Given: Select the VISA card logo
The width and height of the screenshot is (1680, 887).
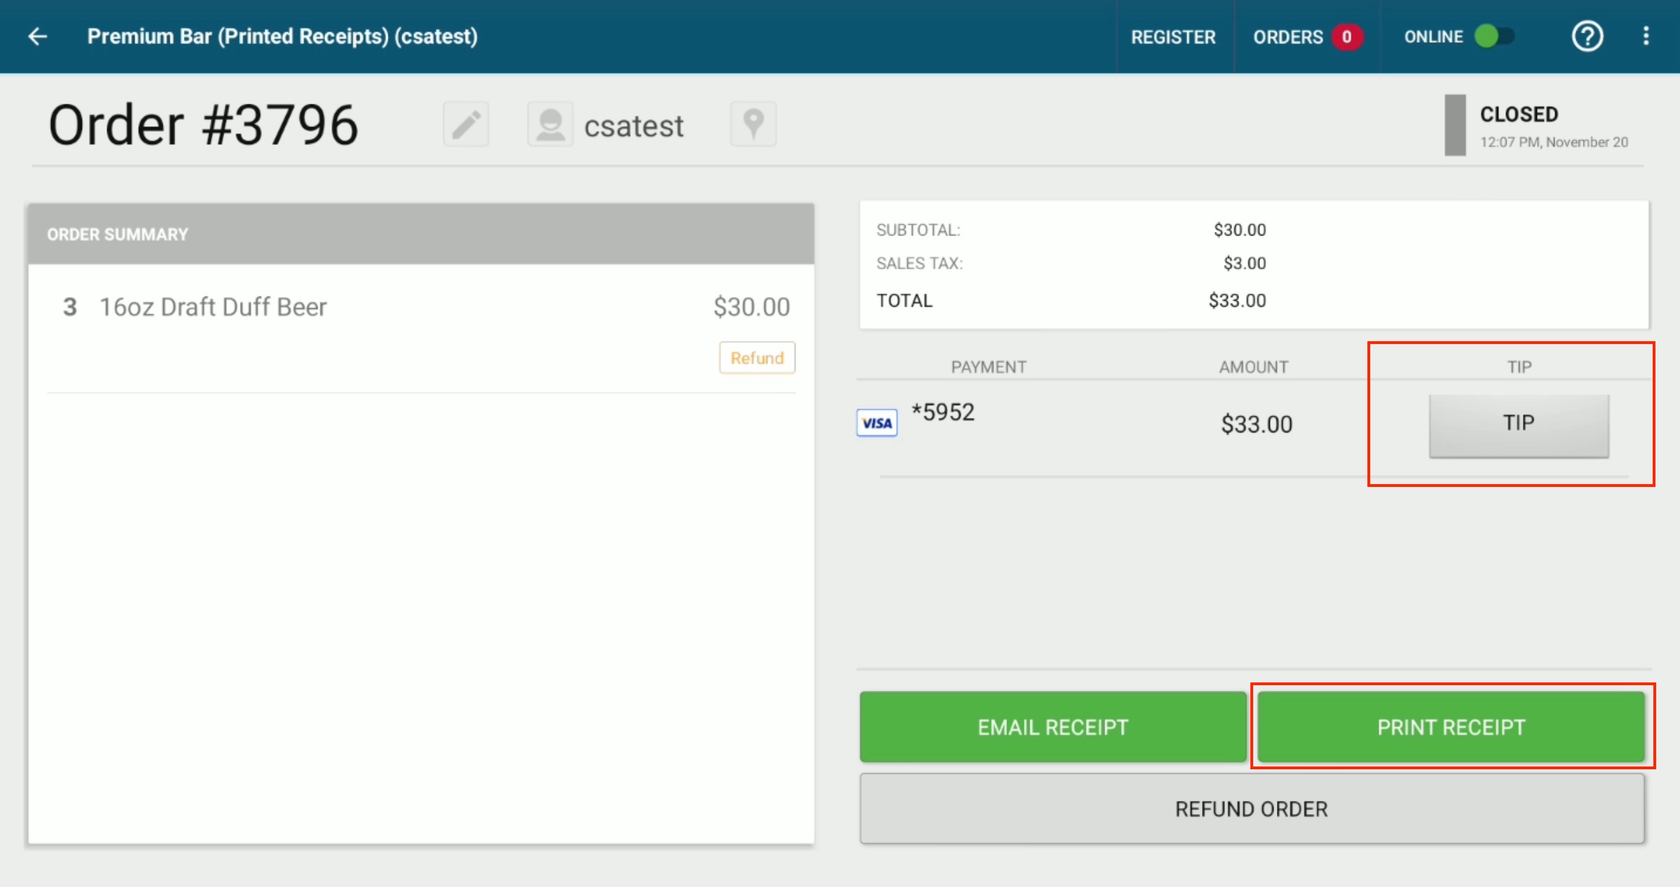Looking at the screenshot, I should (877, 423).
